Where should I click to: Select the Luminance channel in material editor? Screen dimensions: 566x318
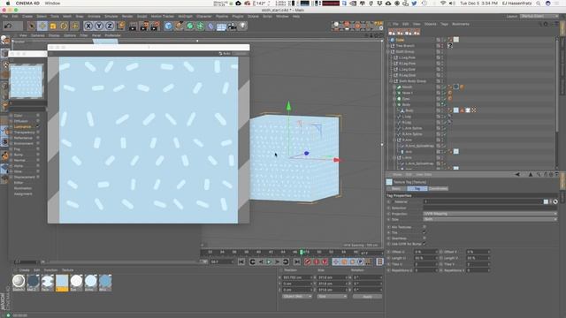(x=22, y=126)
